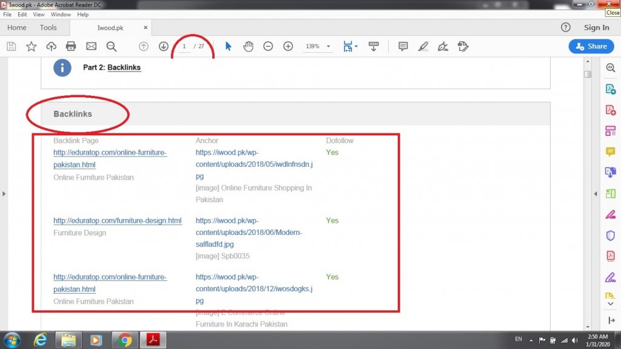Close the Iwood.pk tab

[x=146, y=27]
